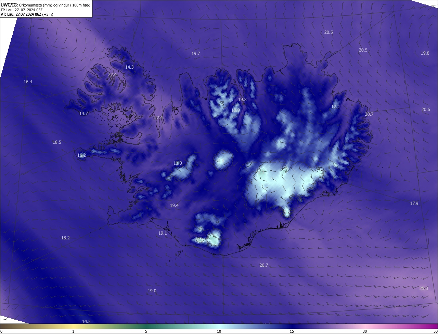Click the 19.1 value near the south coast
Image resolution: width=438 pixels, height=334 pixels.
pos(163,233)
